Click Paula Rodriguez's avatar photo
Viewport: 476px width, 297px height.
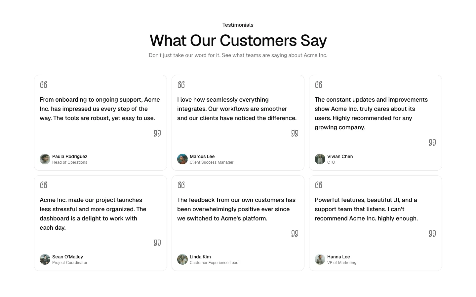tap(45, 159)
